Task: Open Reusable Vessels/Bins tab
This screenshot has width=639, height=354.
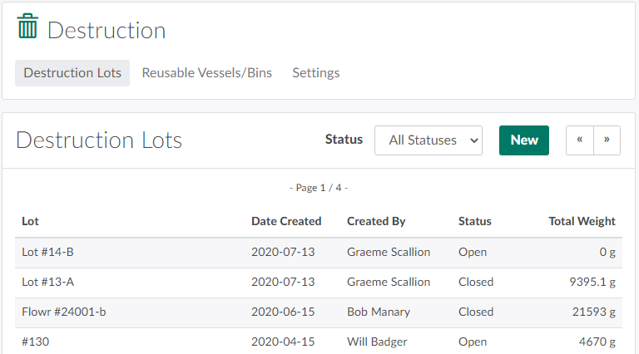Action: pos(206,73)
